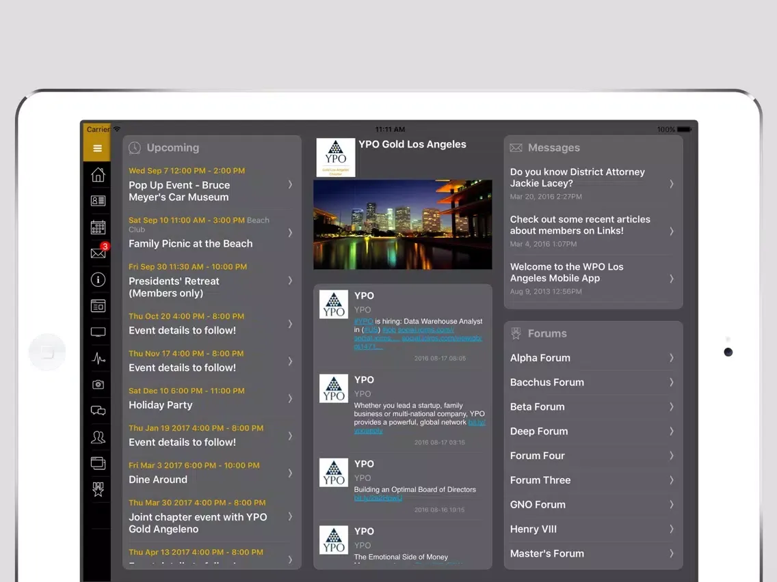The width and height of the screenshot is (777, 582).
Task: Open the hamburger menu button
Action: pos(97,148)
